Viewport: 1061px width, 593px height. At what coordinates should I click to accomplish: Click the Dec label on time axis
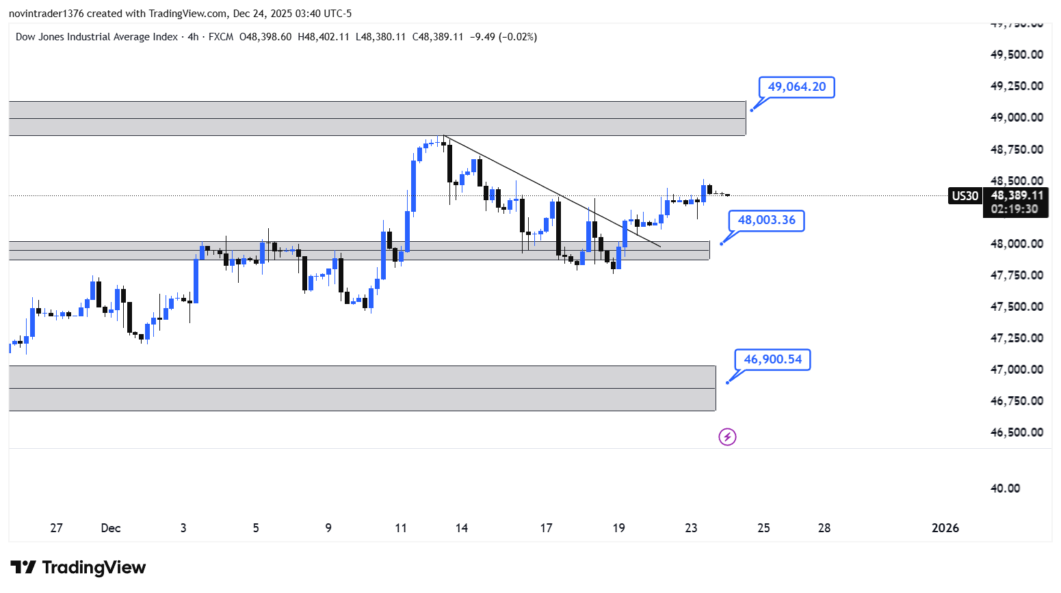tap(111, 528)
